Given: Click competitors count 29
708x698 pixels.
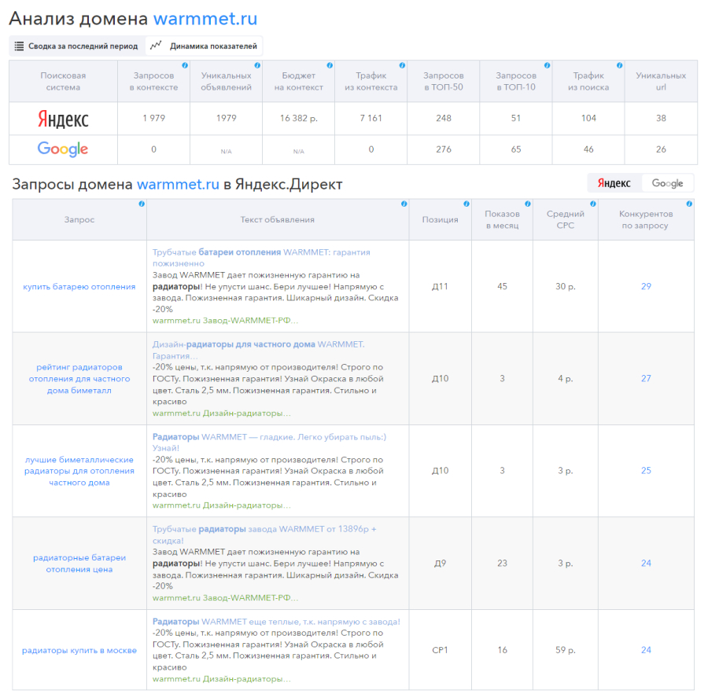Looking at the screenshot, I should (646, 286).
